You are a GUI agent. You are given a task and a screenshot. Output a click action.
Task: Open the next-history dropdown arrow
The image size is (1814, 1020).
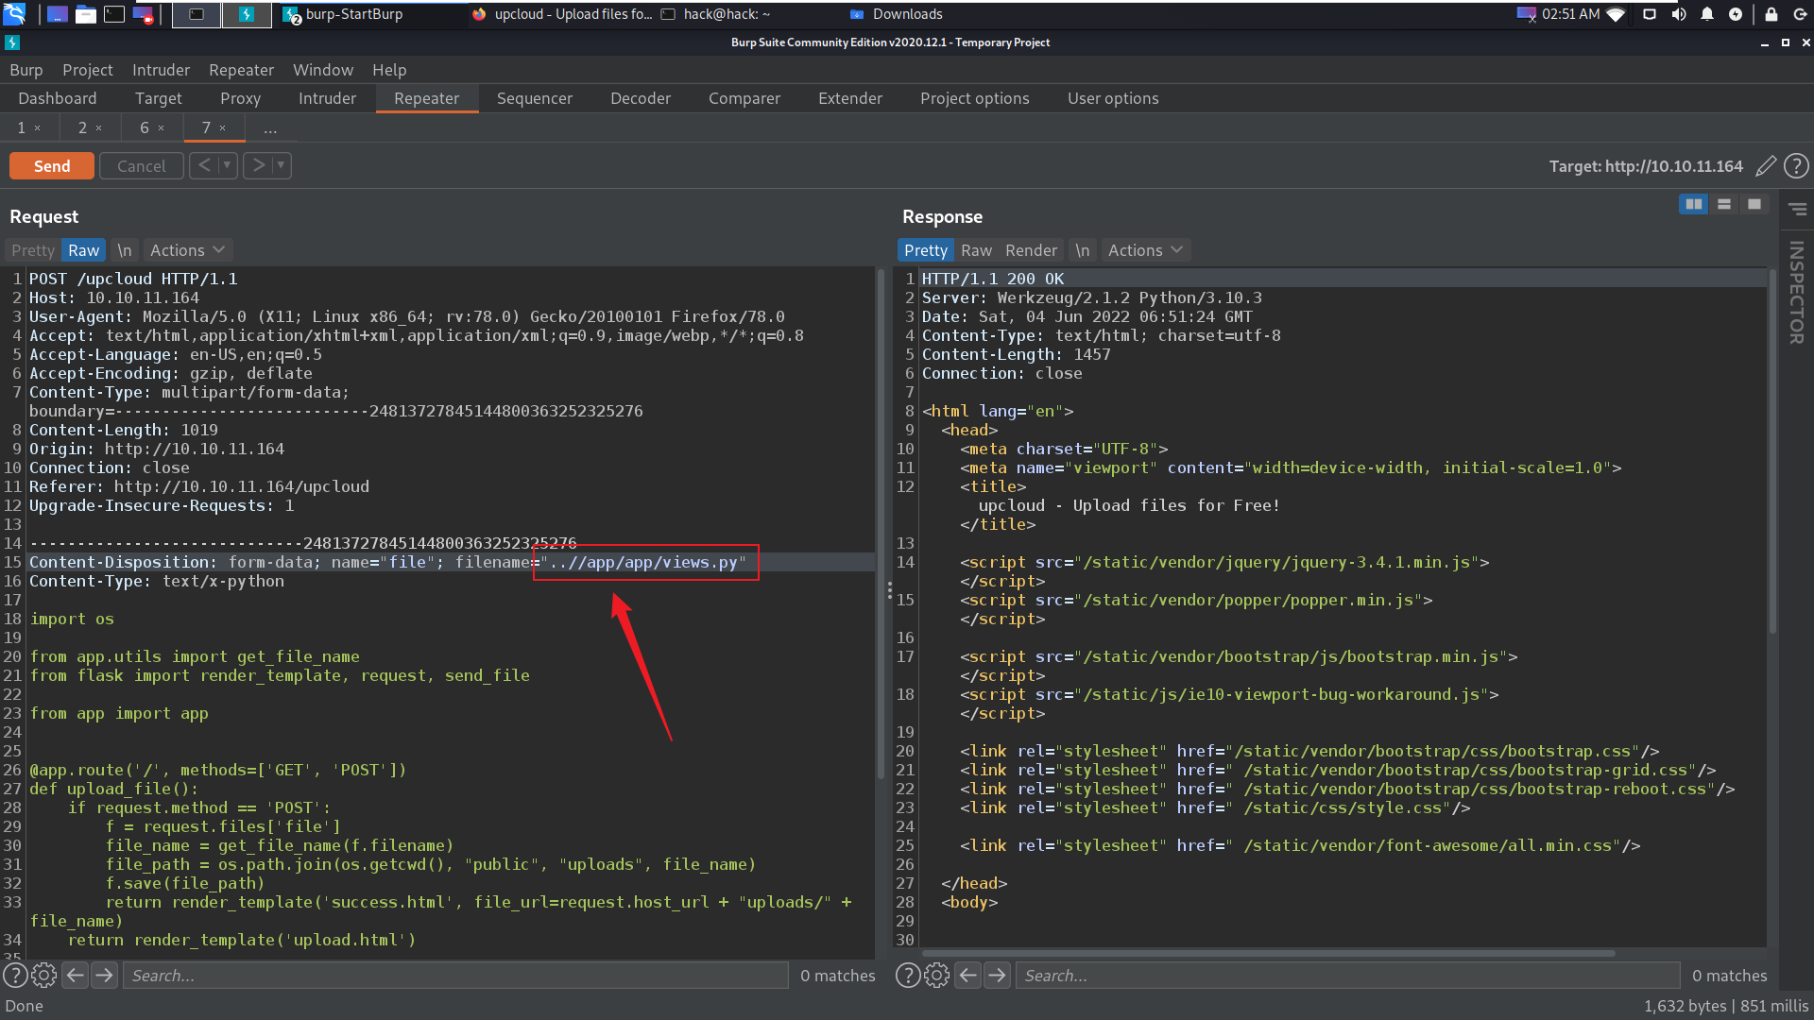(281, 165)
